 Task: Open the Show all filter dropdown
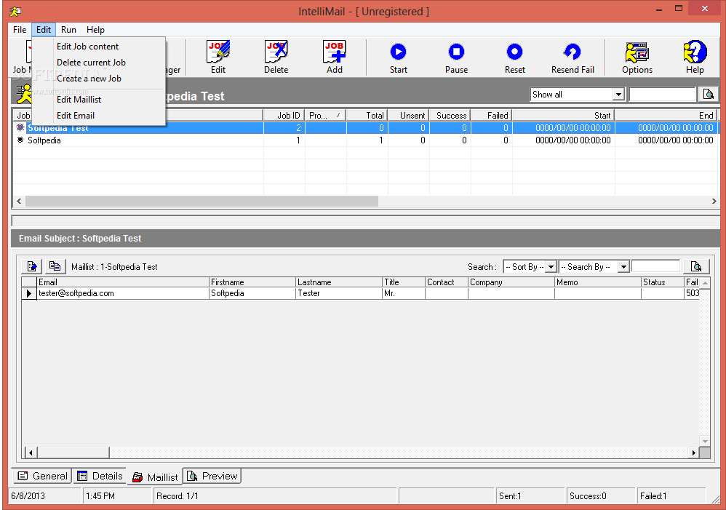(x=618, y=95)
